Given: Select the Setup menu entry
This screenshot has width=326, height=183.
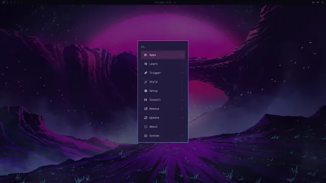Looking at the screenshot, I should [x=163, y=91].
